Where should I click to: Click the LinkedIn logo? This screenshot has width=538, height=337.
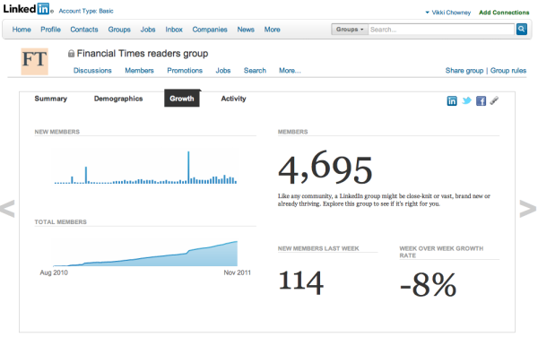27,9
